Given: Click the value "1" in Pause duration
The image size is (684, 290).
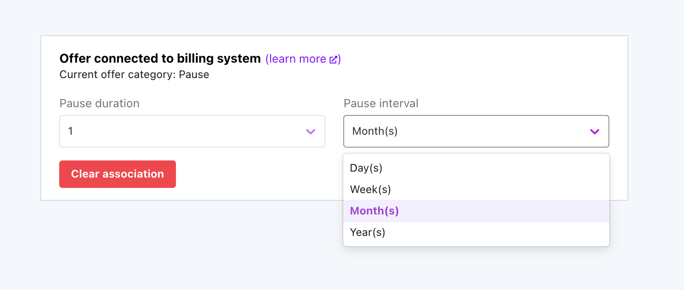Looking at the screenshot, I should coord(71,131).
